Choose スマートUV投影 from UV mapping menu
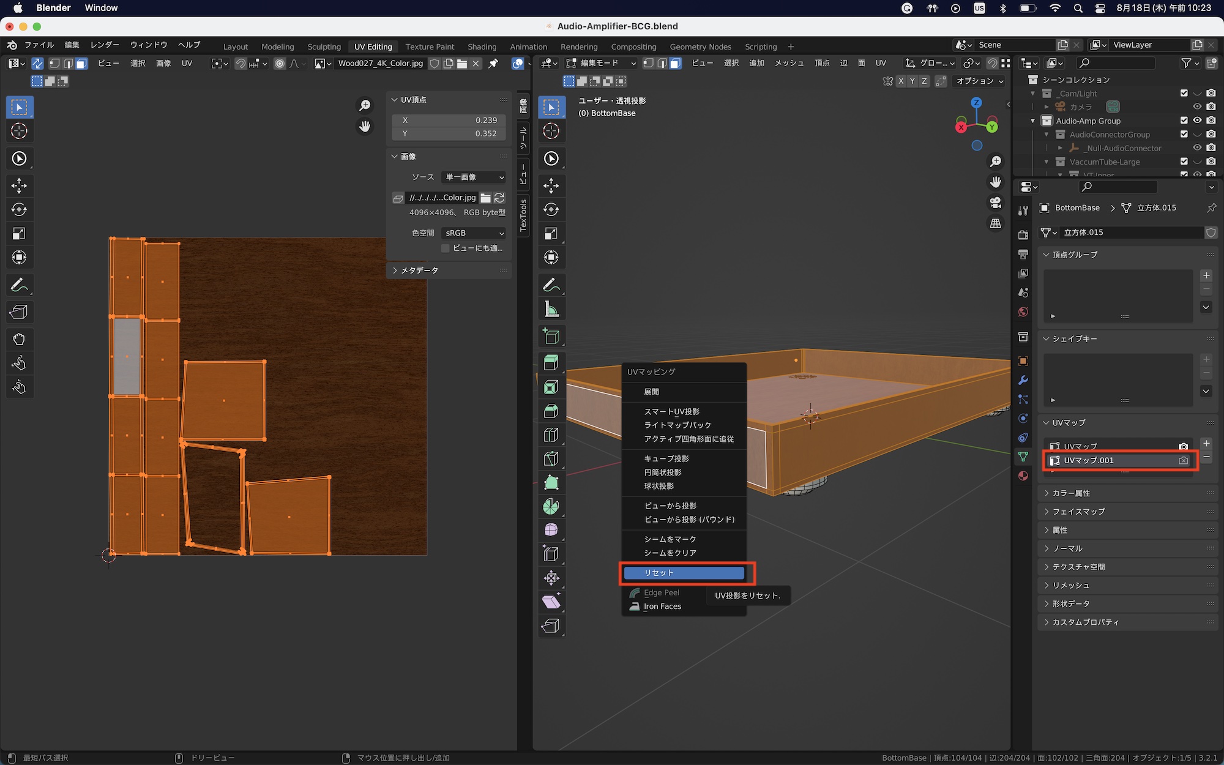 [671, 411]
